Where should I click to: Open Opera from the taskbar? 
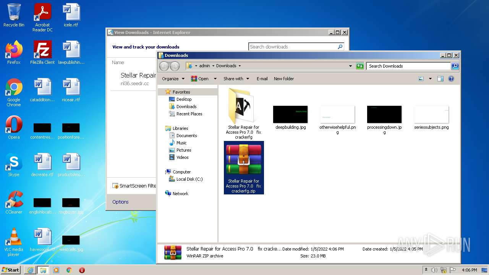(82, 270)
